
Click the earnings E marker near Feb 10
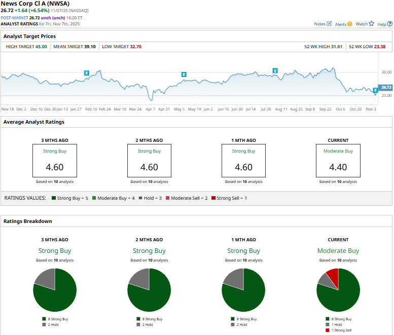[87, 73]
